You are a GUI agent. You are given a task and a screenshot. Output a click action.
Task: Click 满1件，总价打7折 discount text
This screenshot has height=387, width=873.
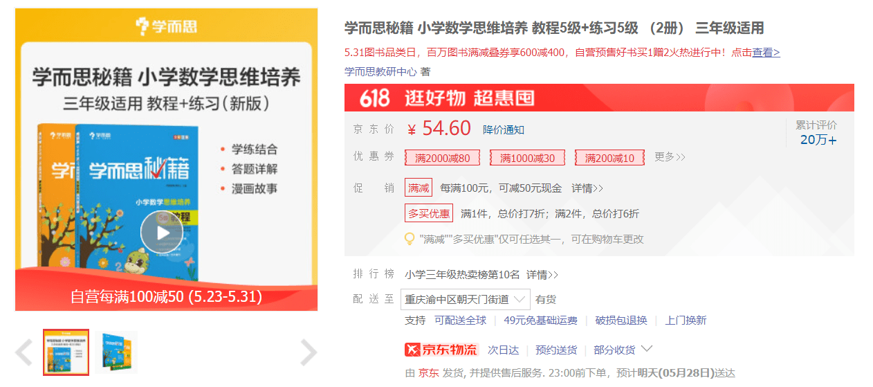click(504, 214)
